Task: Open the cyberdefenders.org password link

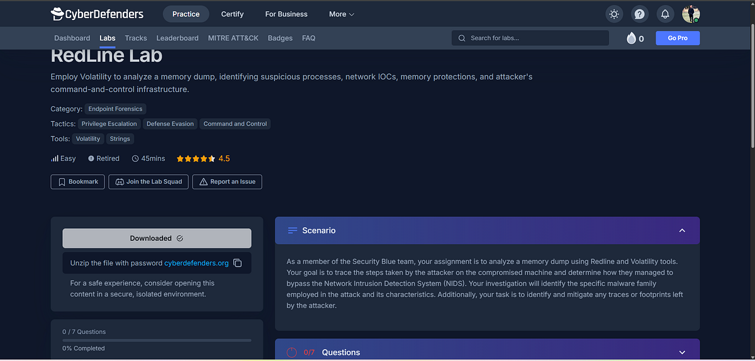Action: (x=196, y=263)
